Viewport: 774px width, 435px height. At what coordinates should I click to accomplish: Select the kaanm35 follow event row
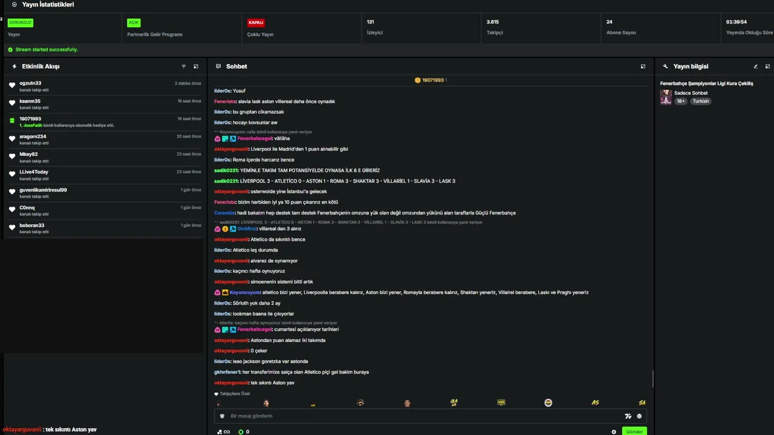click(x=104, y=104)
